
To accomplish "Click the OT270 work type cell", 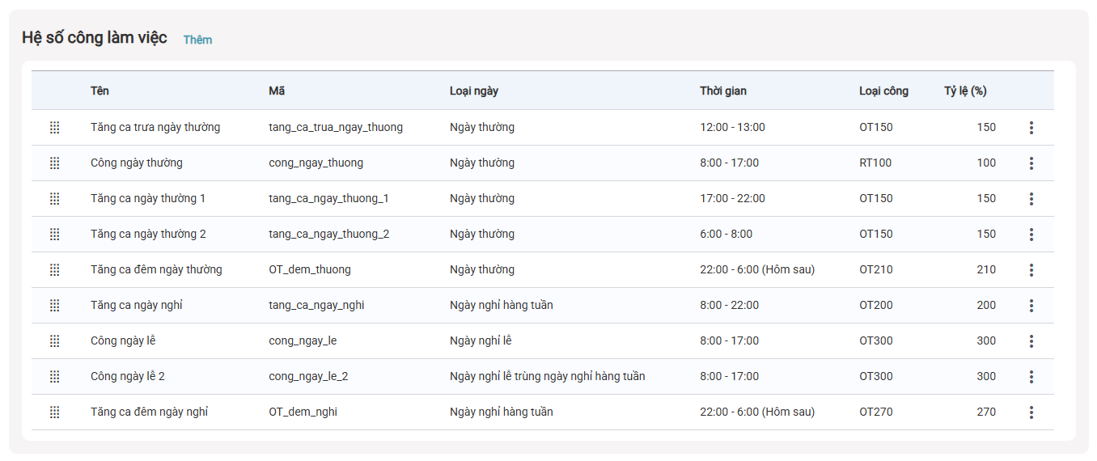I will pos(876,412).
